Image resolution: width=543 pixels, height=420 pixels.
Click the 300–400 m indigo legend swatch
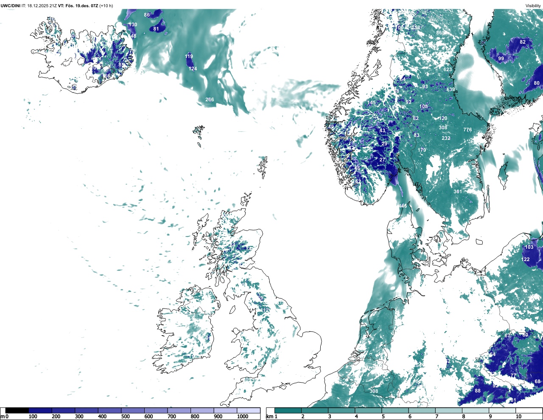coord(87,410)
